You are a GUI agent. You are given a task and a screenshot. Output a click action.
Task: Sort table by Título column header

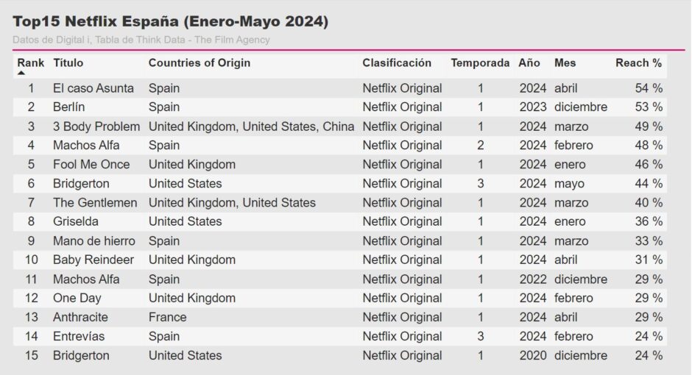coord(68,63)
